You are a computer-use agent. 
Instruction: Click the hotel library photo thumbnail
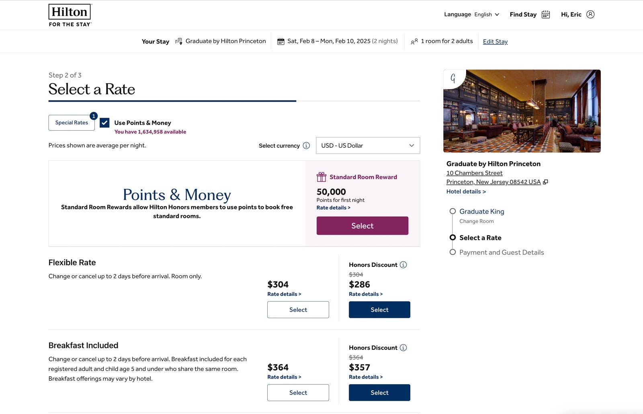point(522,111)
